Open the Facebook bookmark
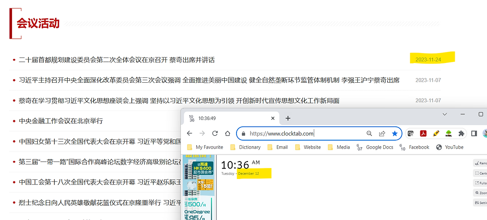Viewport: 487px width, 220px height. (414, 147)
